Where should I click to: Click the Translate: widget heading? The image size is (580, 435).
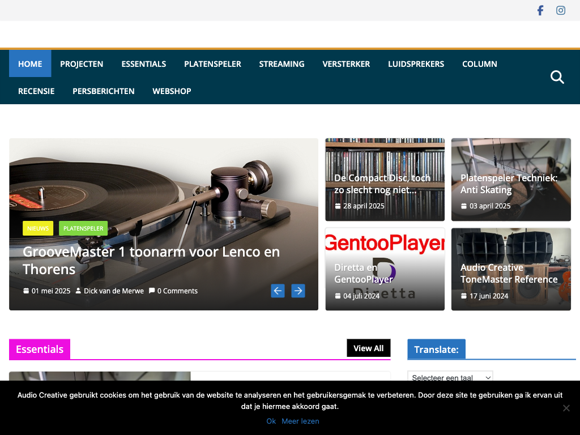click(x=437, y=349)
